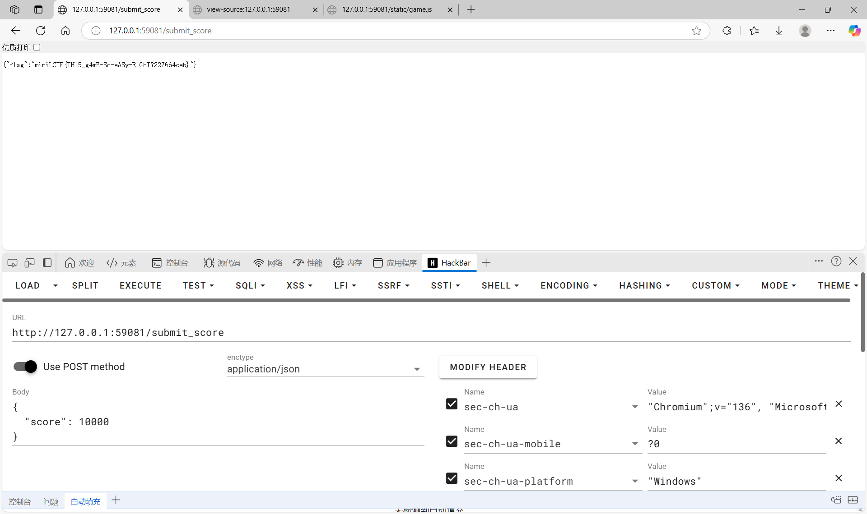Open the enctype application/json dropdown

coord(325,369)
